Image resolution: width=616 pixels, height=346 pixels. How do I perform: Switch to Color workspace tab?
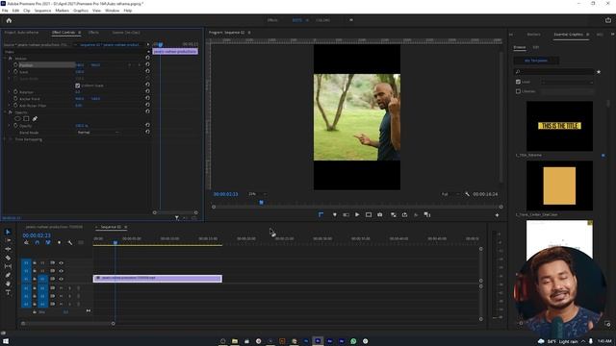(323, 20)
